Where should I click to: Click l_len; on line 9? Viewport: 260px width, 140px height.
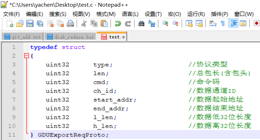tap(105, 117)
